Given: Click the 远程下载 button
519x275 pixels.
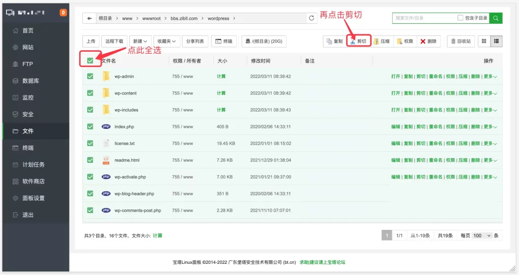Looking at the screenshot, I should point(114,41).
